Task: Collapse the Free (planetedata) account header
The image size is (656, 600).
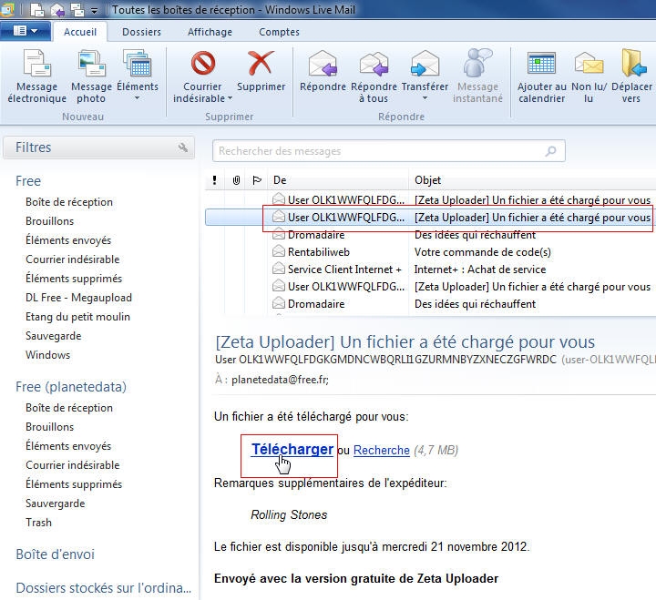Action: click(71, 387)
